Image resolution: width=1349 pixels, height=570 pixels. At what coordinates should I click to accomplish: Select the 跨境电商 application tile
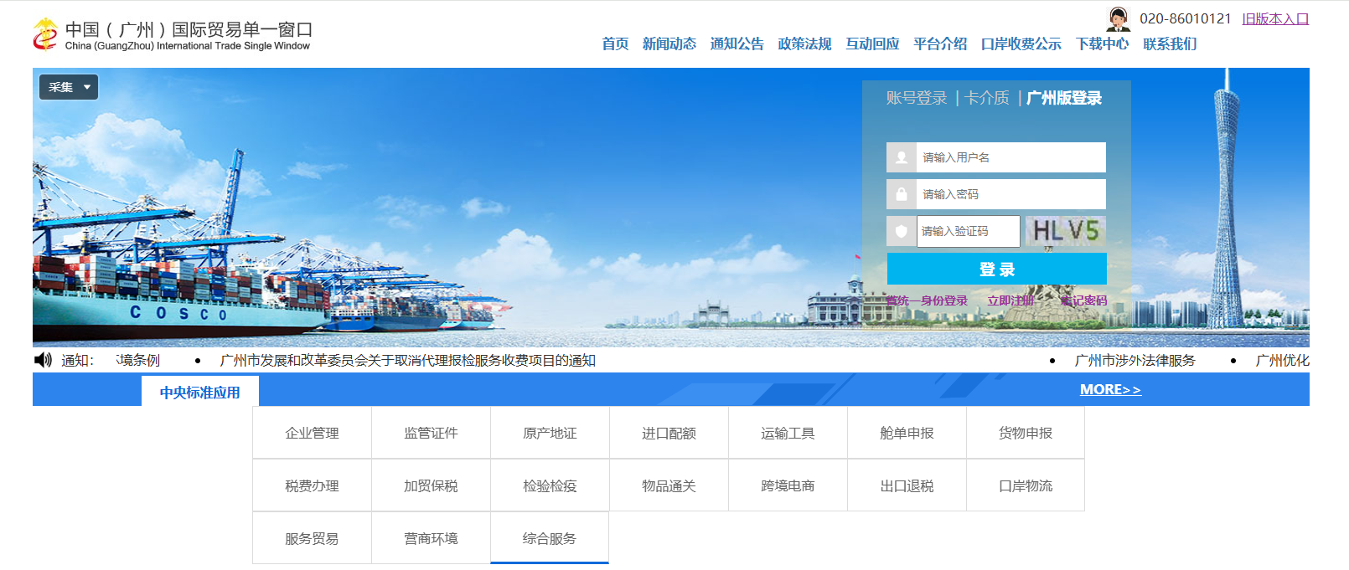point(788,485)
